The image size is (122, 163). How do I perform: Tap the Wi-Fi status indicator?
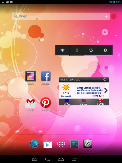coord(111,2)
